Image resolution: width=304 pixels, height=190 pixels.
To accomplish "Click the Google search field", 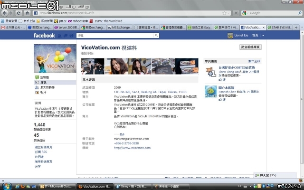I will pos(274,13).
